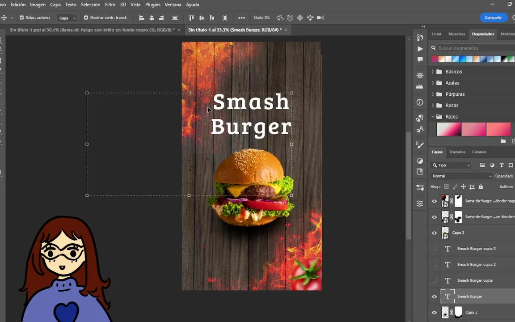Open the Character panel icon
Viewport: 515px width, 322px height.
pyautogui.click(x=420, y=129)
